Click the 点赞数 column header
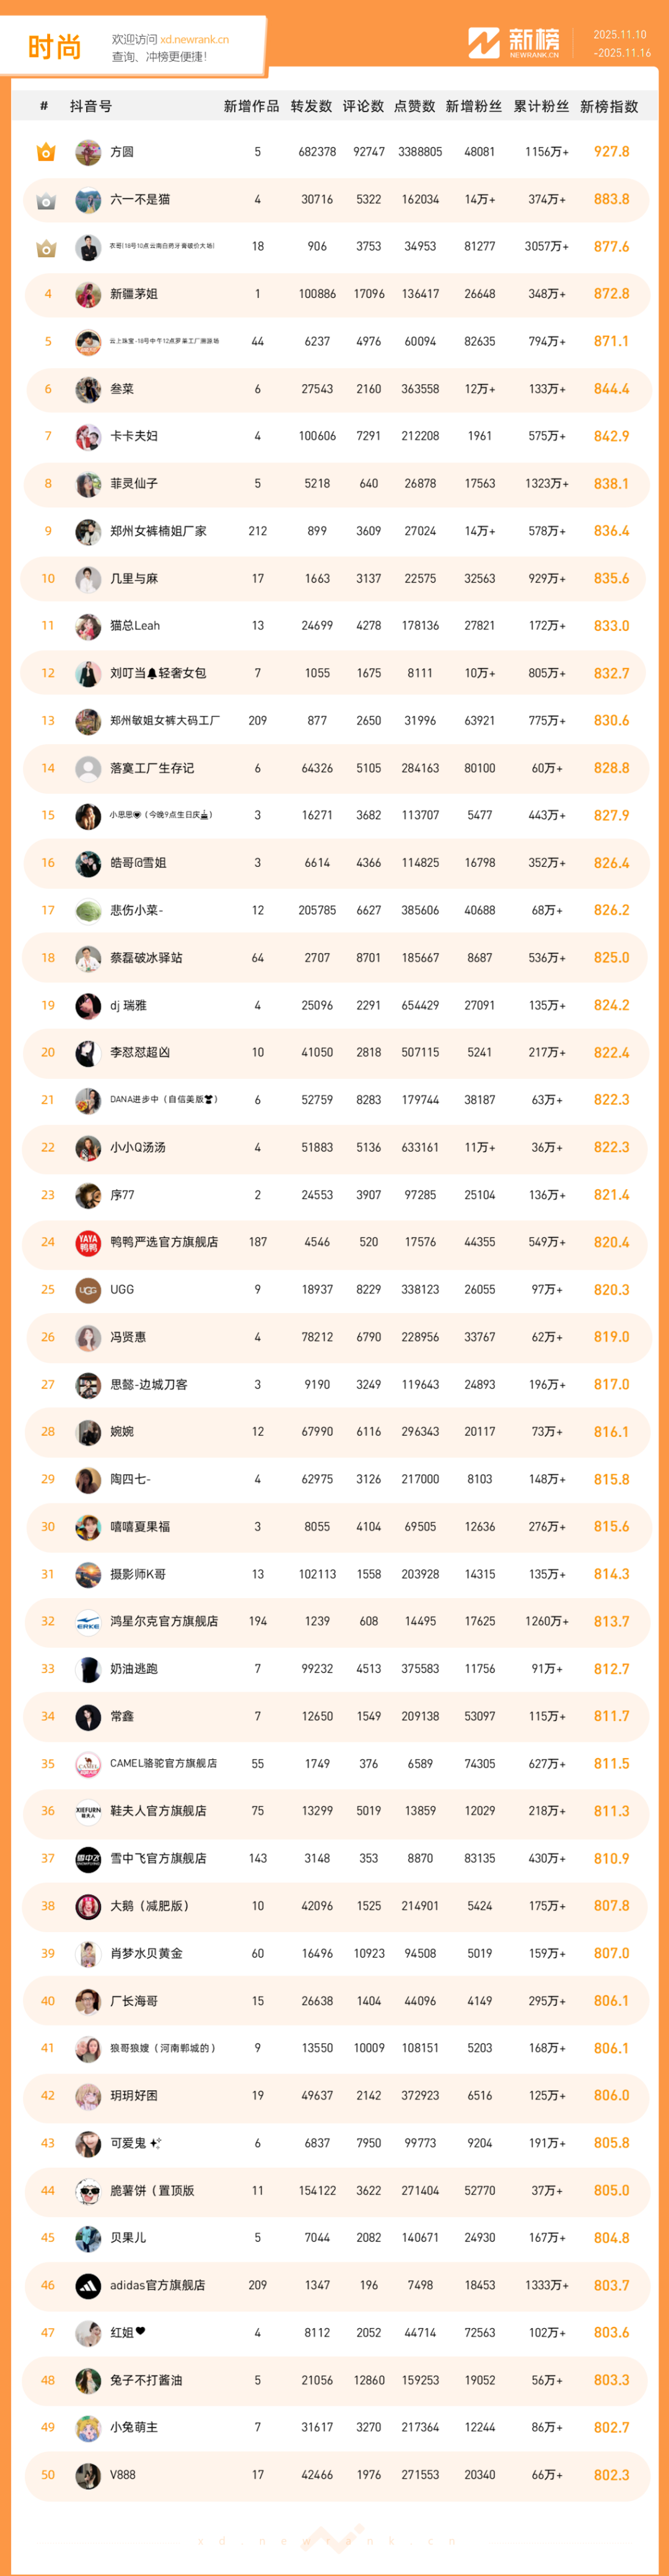Viewport: 669px width, 2576px height. (414, 106)
